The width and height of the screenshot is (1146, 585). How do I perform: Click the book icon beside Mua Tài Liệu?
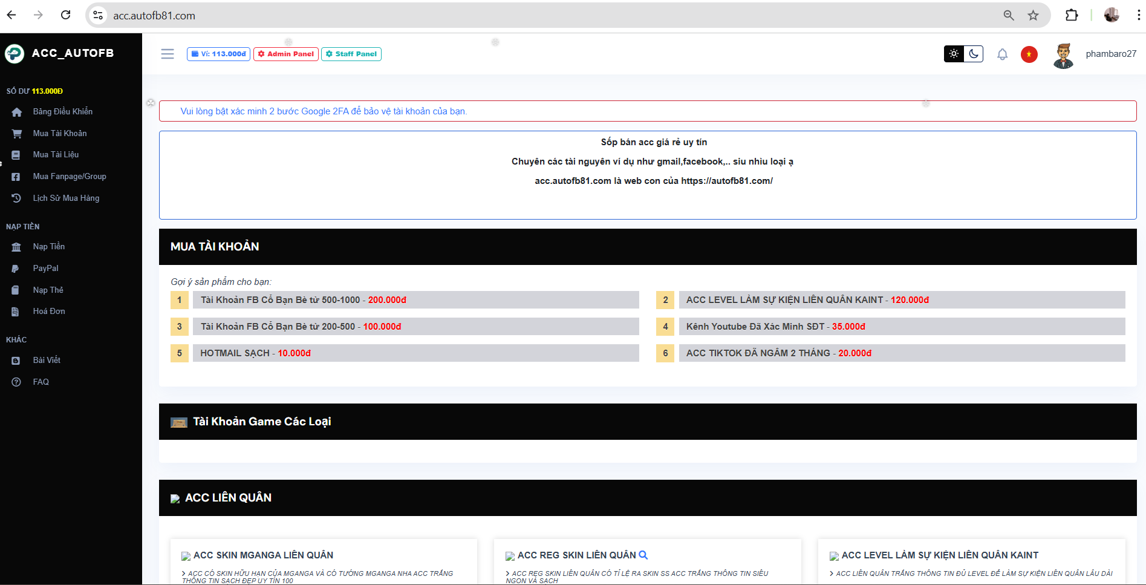point(16,155)
